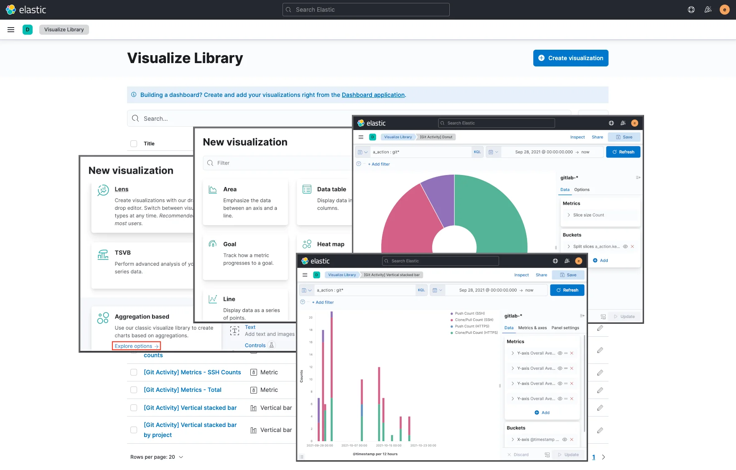Click the Push Count (SSH) legend color dot
Viewport: 736px width, 470px height.
[x=452, y=313]
